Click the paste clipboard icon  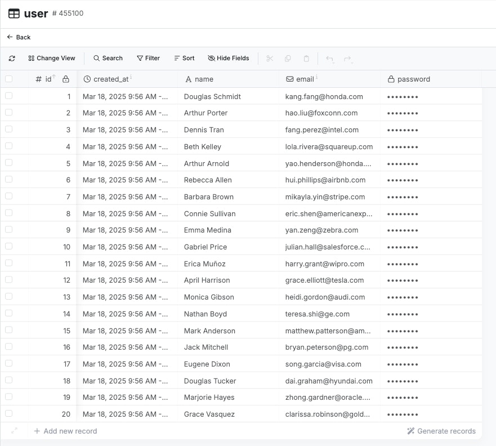click(x=306, y=59)
